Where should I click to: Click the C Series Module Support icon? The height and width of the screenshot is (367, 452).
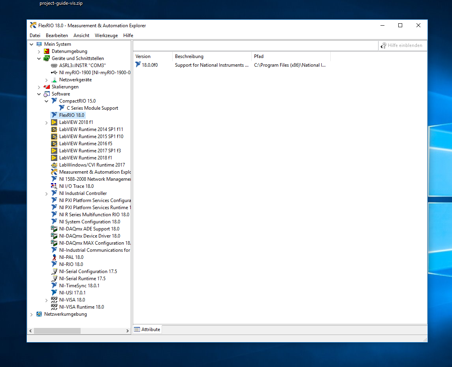[x=61, y=108]
